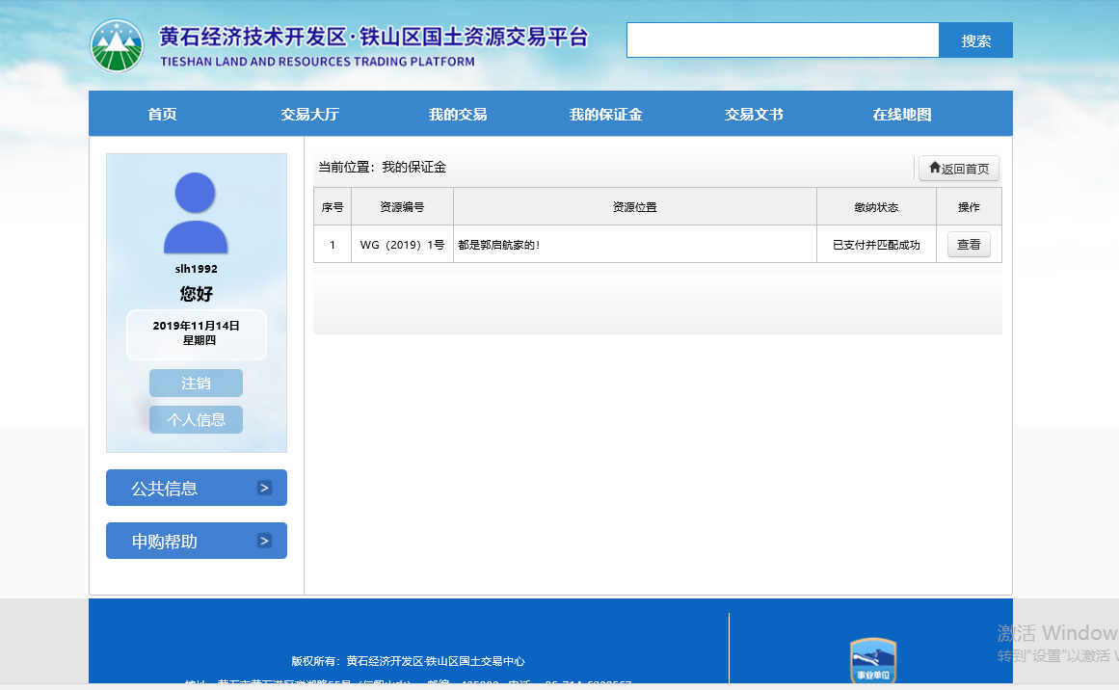The height and width of the screenshot is (690, 1119).
Task: Expand the 公共信息 arrow
Action: (x=264, y=488)
